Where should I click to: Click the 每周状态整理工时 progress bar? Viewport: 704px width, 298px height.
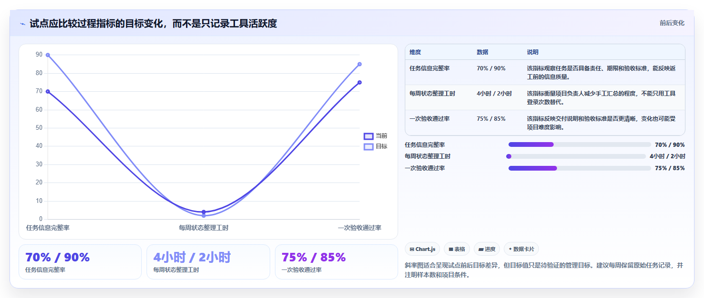pyautogui.click(x=576, y=156)
